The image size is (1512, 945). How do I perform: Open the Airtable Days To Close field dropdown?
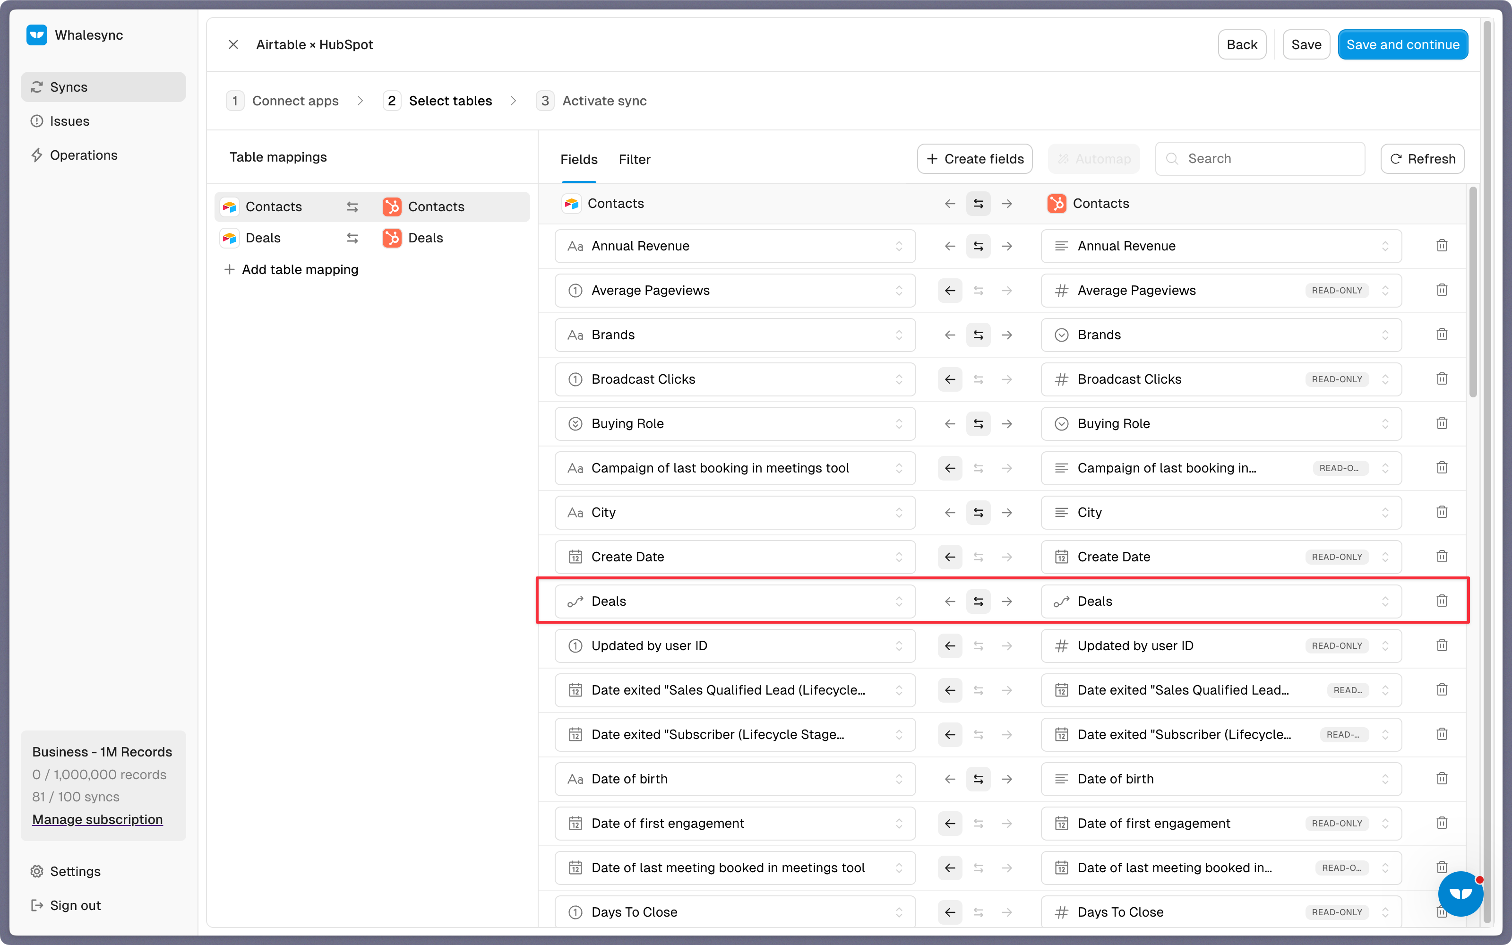pyautogui.click(x=735, y=912)
